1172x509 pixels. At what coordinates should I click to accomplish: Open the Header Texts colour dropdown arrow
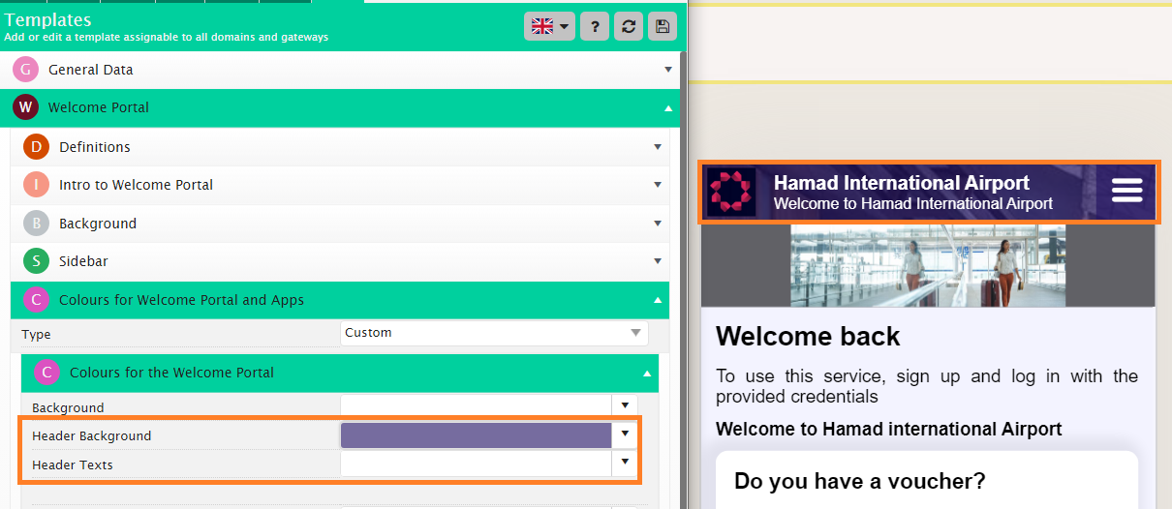point(625,464)
